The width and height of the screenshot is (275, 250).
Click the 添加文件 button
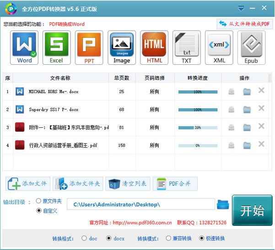(28, 184)
